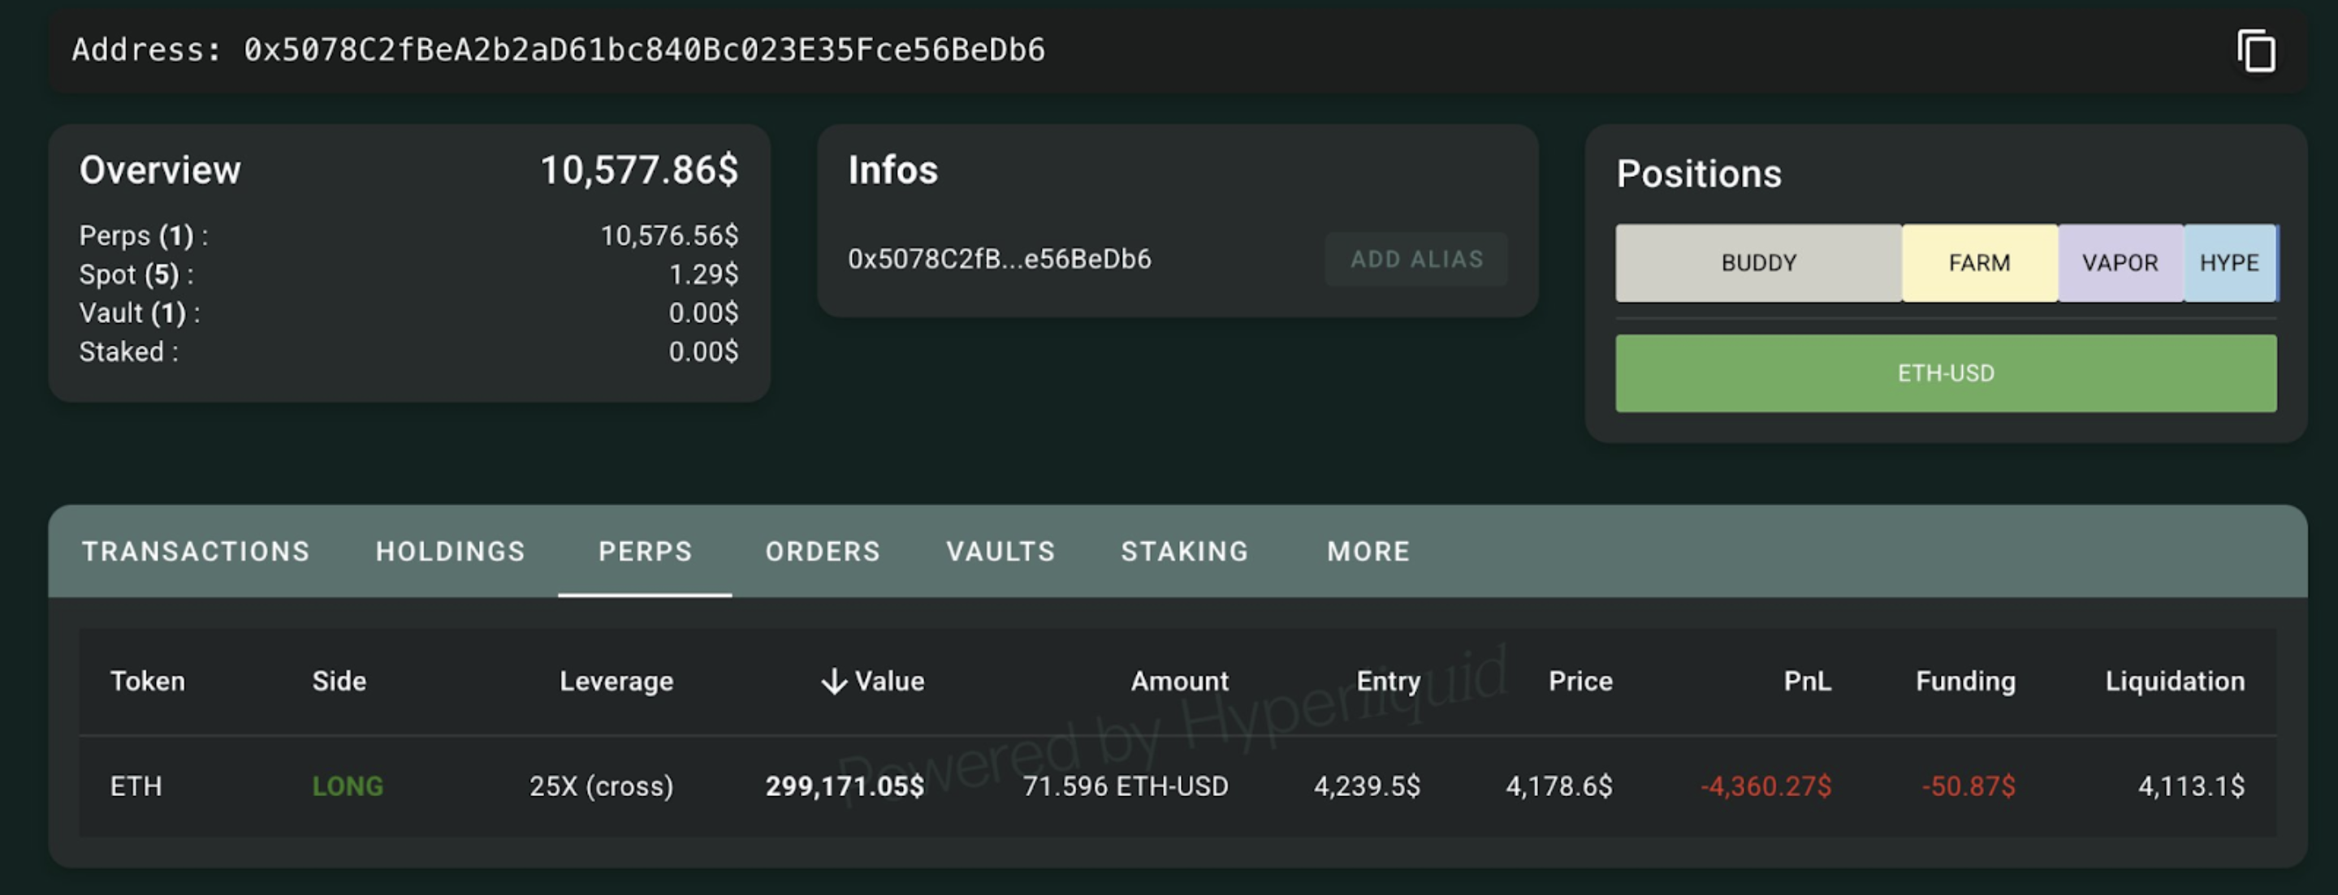Click the Staked overview row

(408, 352)
